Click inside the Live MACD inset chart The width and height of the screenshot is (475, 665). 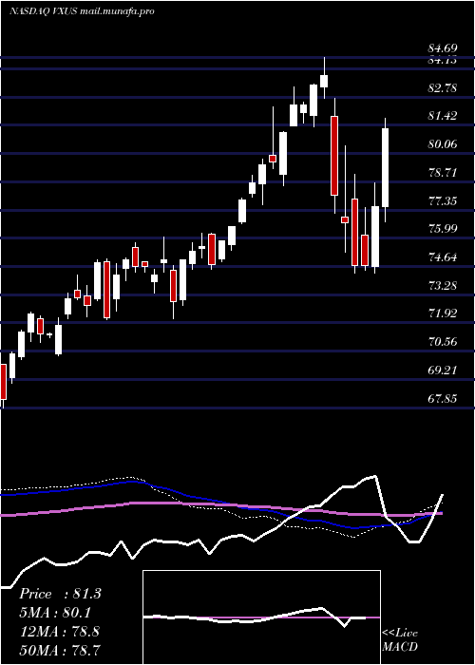261,617
